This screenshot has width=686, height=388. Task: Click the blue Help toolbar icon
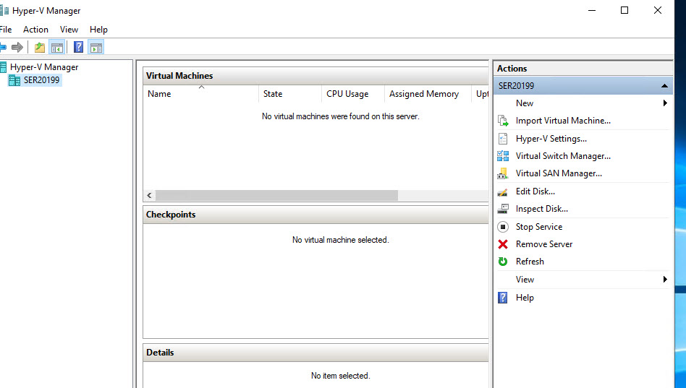[78, 48]
